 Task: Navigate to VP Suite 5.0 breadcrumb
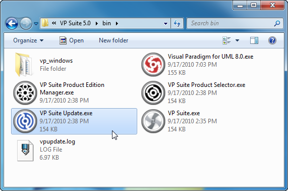(75, 23)
